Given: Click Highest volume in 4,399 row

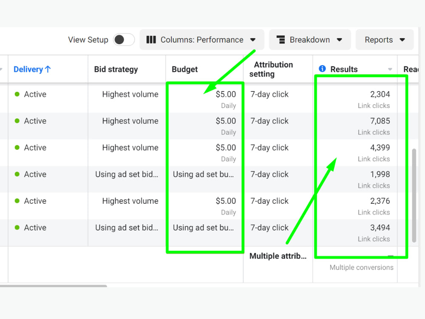Looking at the screenshot, I should (130, 148).
